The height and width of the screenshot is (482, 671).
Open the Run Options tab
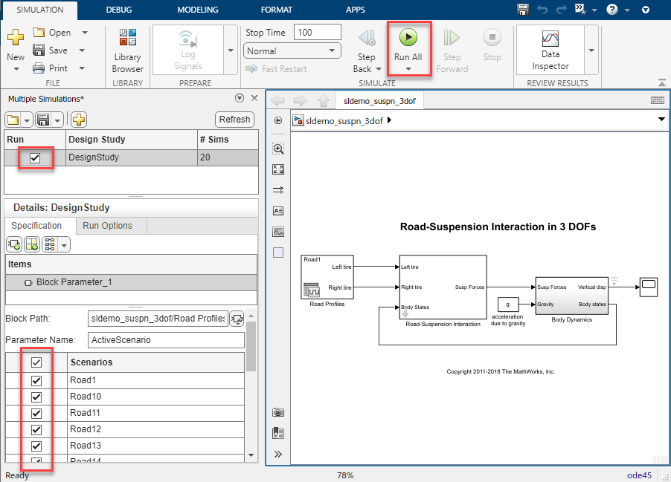107,226
